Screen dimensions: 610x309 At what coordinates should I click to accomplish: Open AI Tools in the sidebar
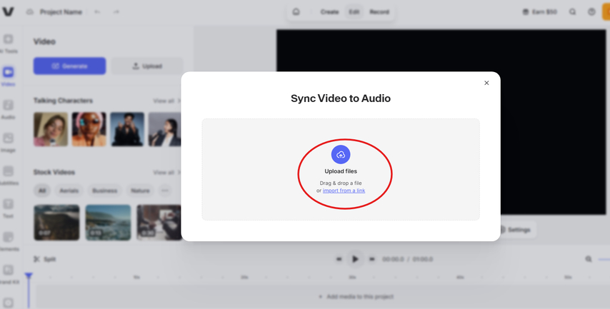[x=8, y=44]
